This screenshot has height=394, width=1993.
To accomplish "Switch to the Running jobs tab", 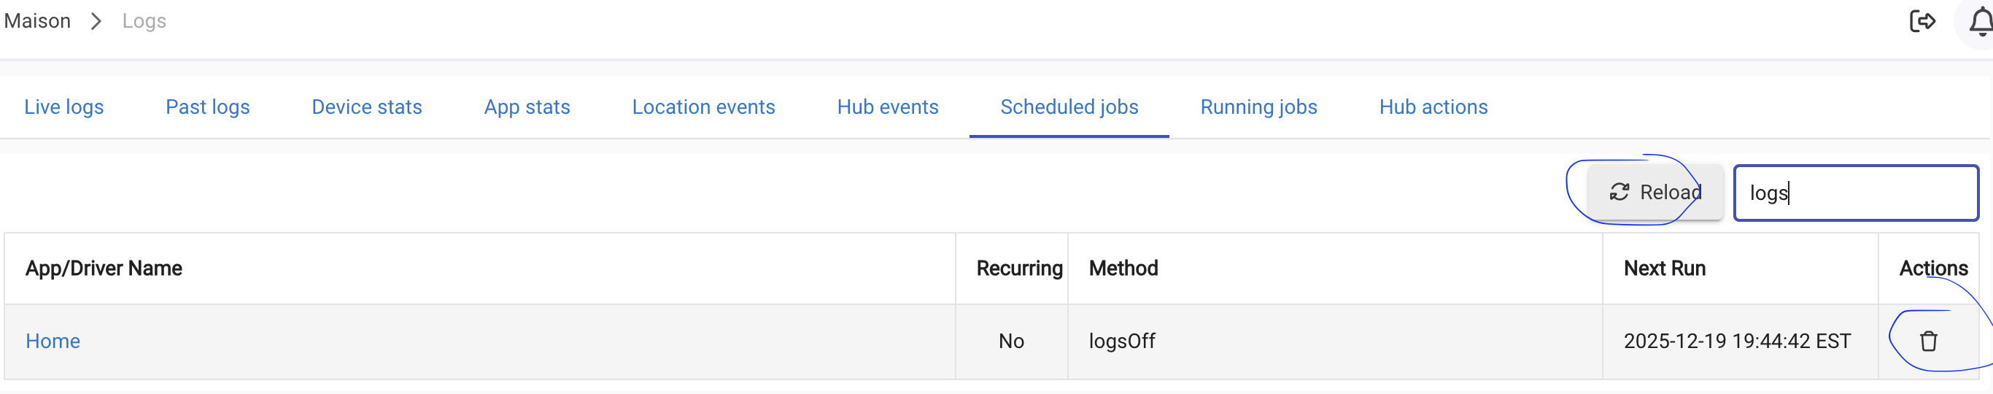I will coord(1258,107).
